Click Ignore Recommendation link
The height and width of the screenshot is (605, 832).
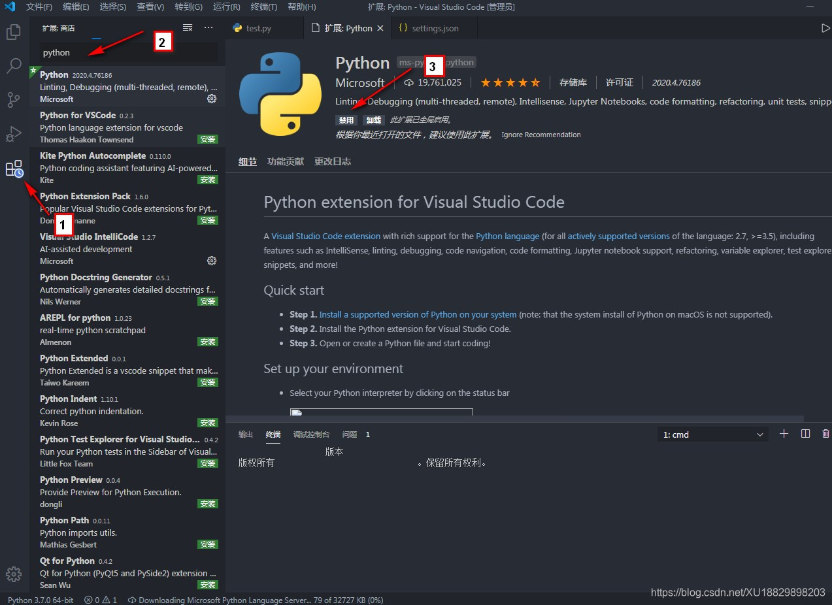[x=541, y=135]
